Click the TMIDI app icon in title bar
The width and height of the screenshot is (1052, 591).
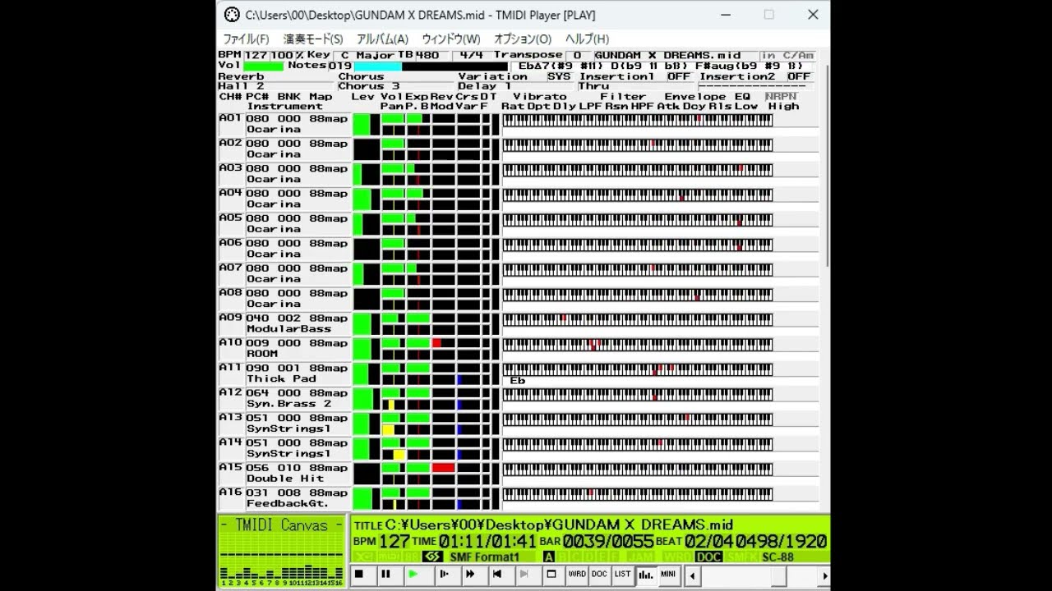(232, 15)
